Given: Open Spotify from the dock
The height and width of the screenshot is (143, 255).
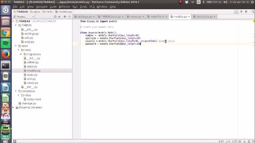Looking at the screenshot, I should tap(6, 43).
